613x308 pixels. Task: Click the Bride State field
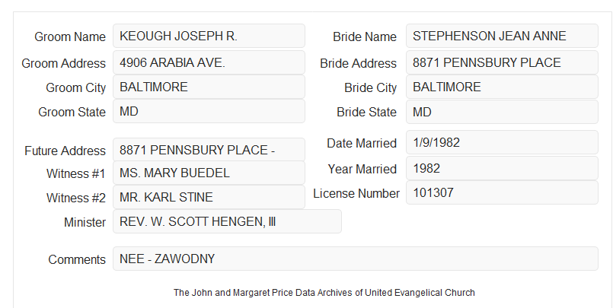(502, 112)
